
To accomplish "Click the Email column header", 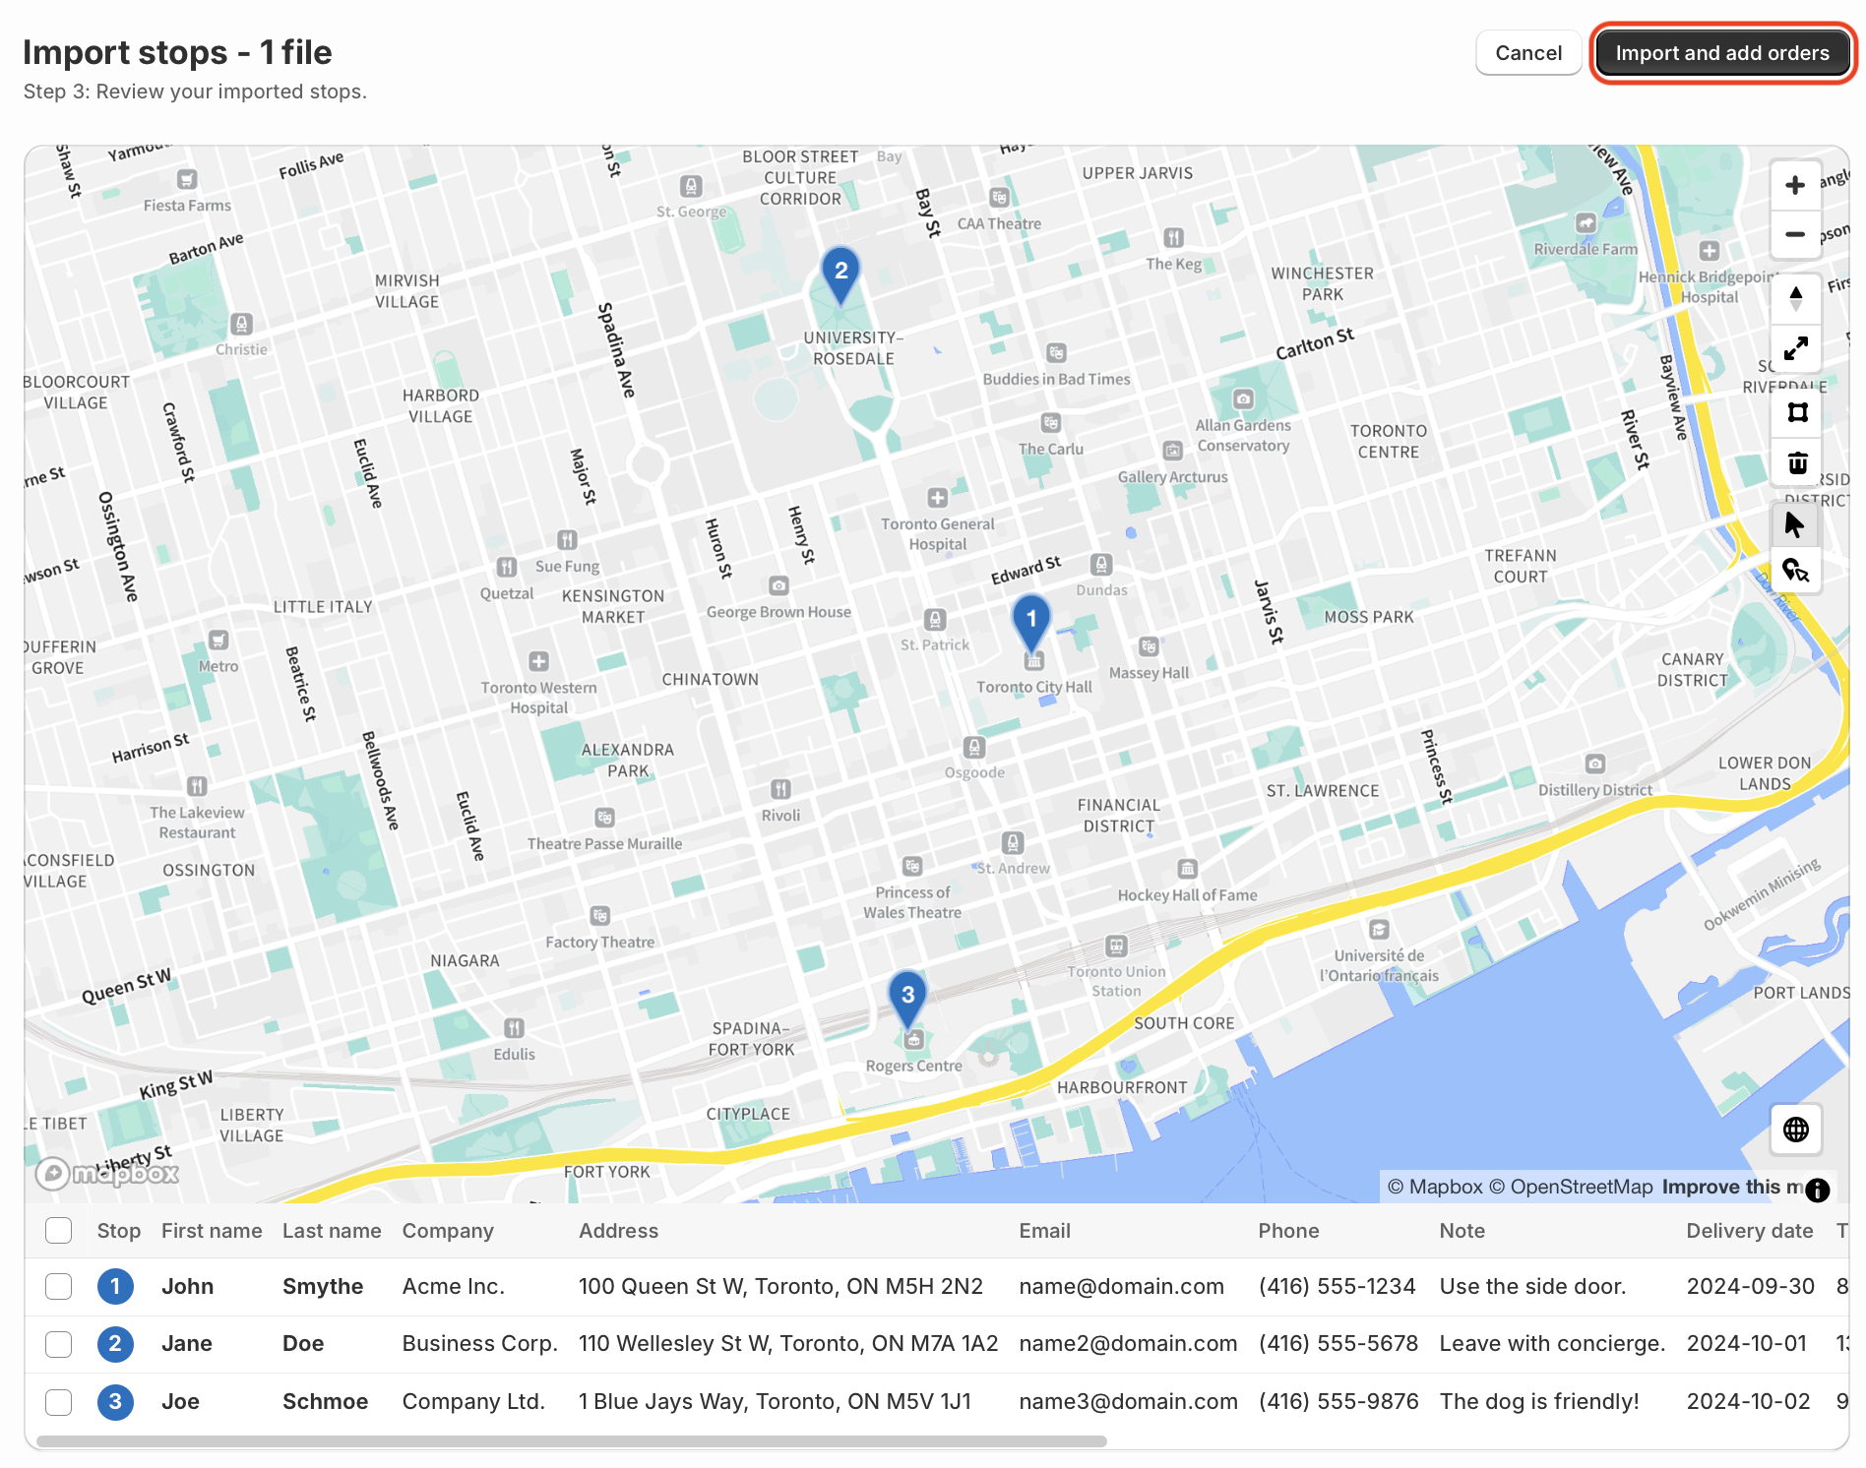I will pos(1044,1231).
